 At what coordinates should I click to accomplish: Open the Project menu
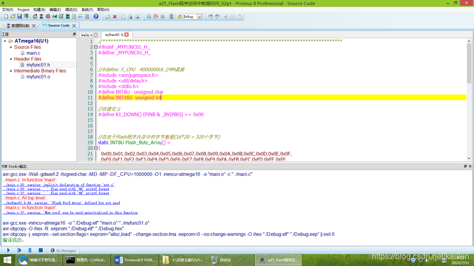click(23, 10)
